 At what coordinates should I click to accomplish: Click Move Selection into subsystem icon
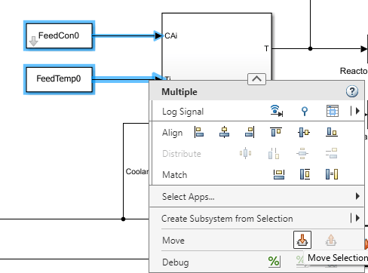[x=302, y=240]
